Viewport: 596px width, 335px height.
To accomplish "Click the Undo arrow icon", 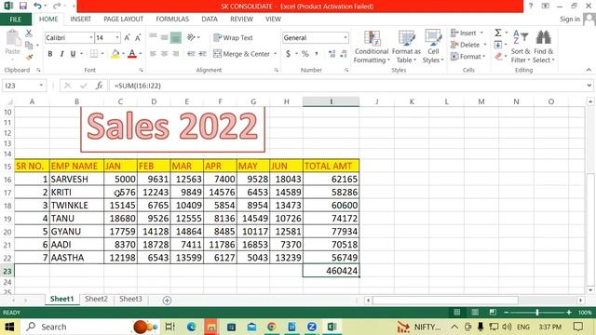I will [x=37, y=7].
